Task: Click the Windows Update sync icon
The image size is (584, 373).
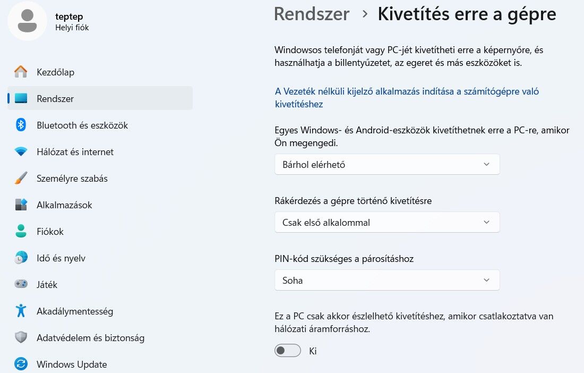Action: (21, 364)
